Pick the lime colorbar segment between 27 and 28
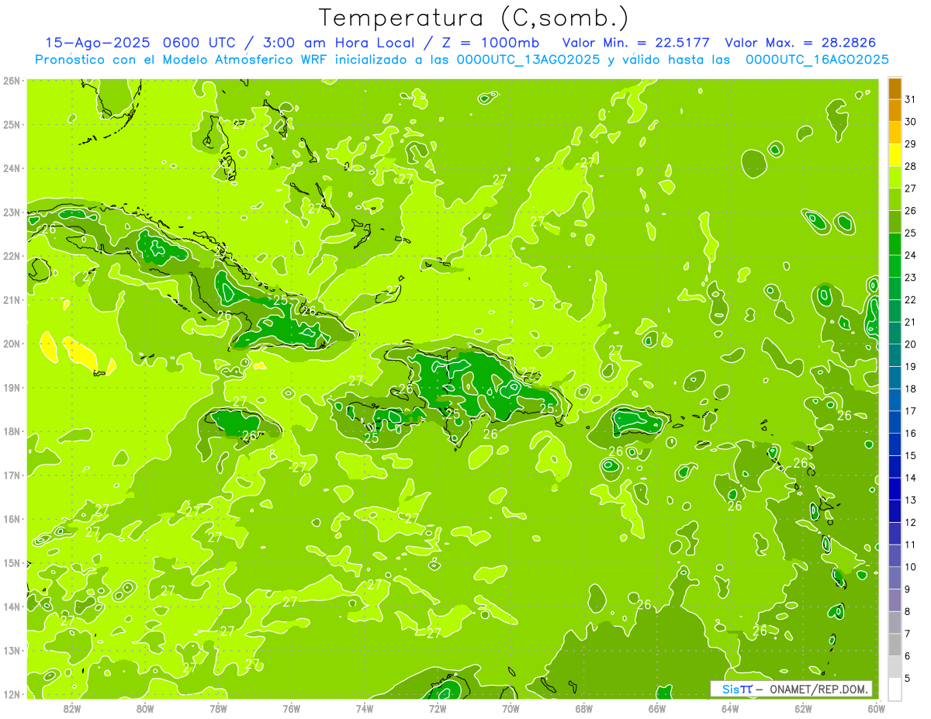Viewport: 931px width, 719px height. (x=895, y=178)
